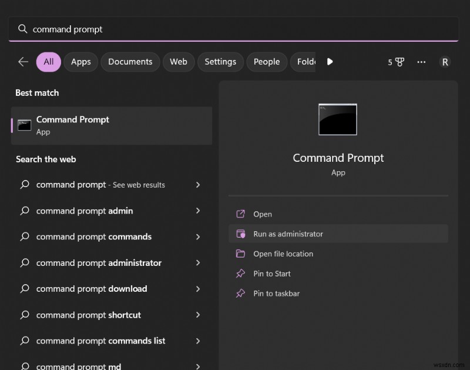Viewport: 470px width, 370px height.
Task: Choose Pin to Start
Action: (x=338, y=274)
